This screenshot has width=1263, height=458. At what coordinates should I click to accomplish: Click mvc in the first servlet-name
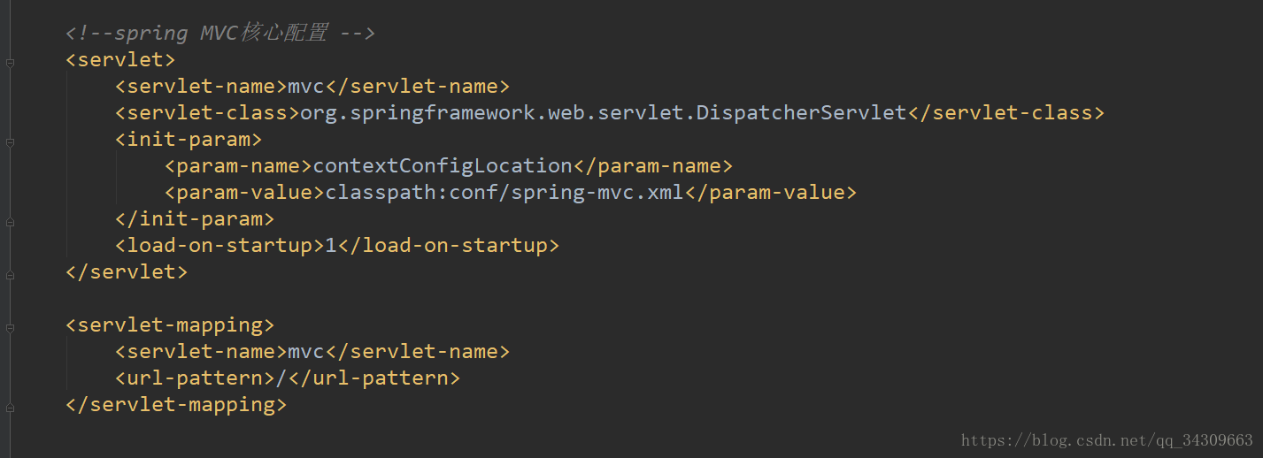pyautogui.click(x=306, y=87)
